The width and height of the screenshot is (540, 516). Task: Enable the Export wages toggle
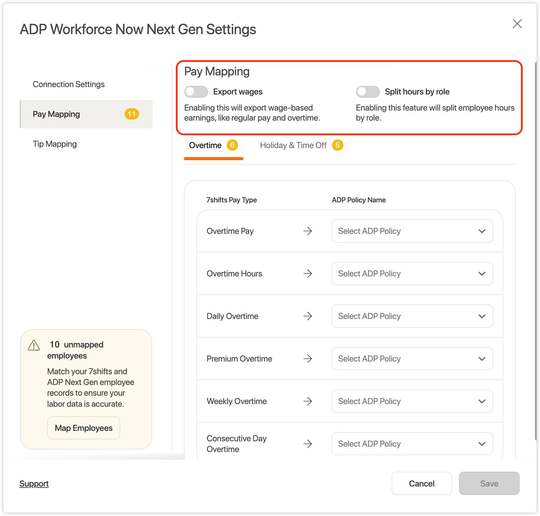tap(196, 92)
